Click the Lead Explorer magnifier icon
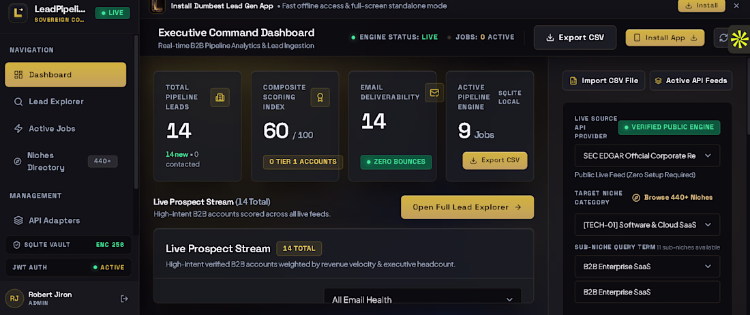The height and width of the screenshot is (315, 750). pos(18,102)
